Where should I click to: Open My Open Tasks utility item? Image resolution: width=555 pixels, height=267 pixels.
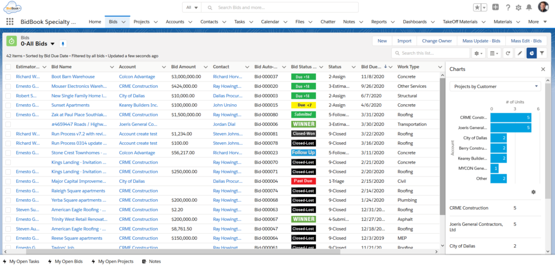[x=21, y=262]
